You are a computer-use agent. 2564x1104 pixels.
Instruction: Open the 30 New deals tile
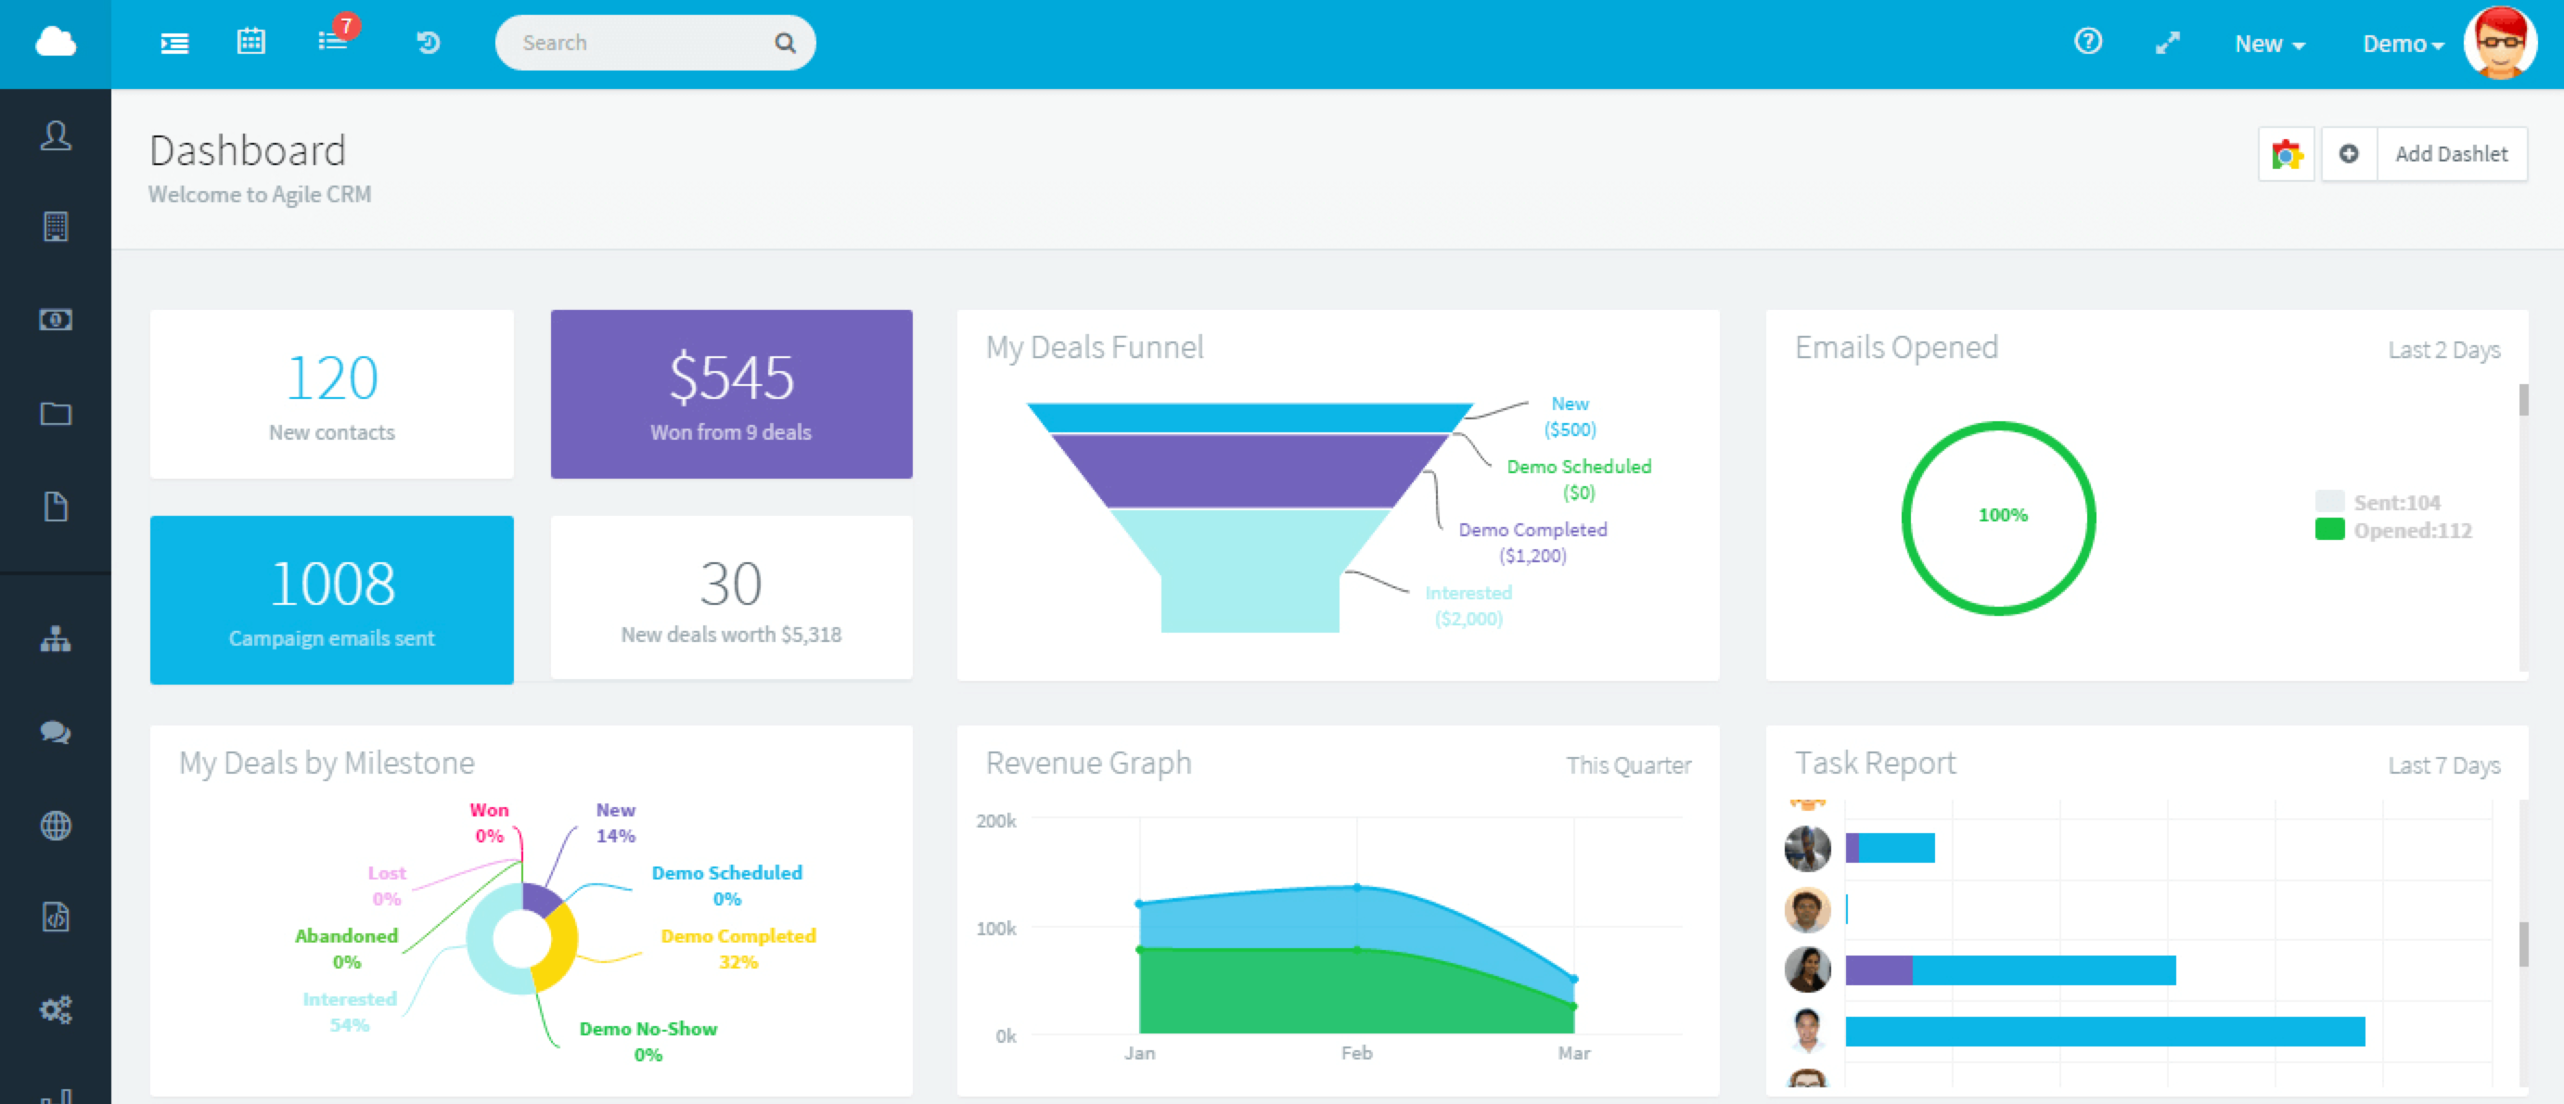coord(732,598)
